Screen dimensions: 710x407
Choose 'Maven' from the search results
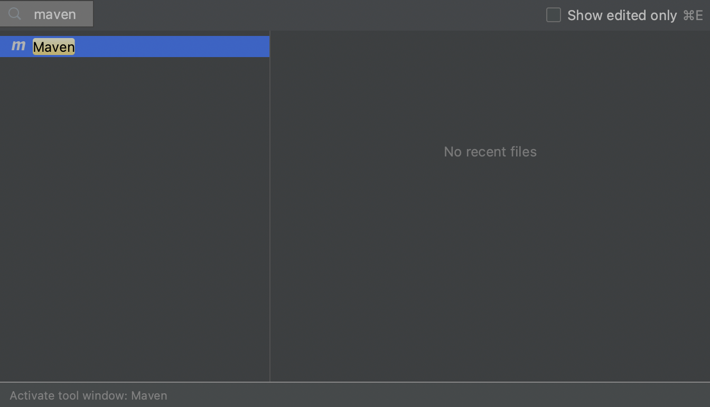(x=53, y=47)
